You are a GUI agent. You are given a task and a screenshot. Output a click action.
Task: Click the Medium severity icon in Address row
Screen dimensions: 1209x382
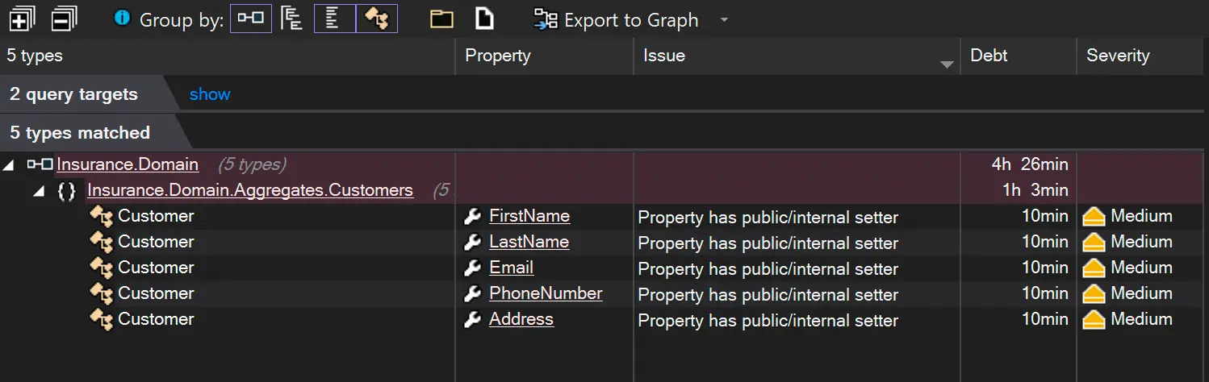1094,320
